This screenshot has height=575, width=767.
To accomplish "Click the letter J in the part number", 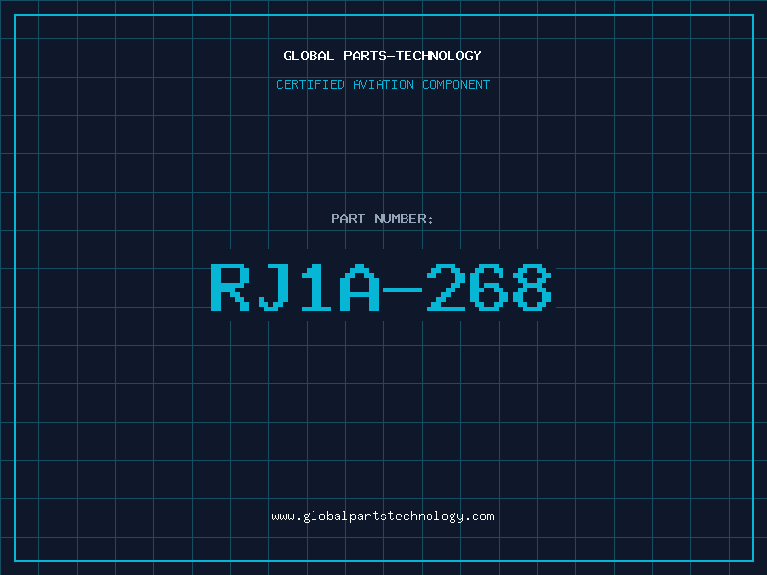I will [273, 287].
